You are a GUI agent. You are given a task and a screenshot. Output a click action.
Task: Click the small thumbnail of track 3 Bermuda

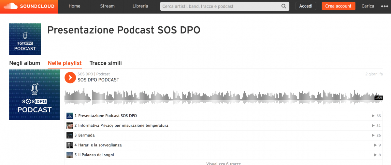pyautogui.click(x=70, y=135)
